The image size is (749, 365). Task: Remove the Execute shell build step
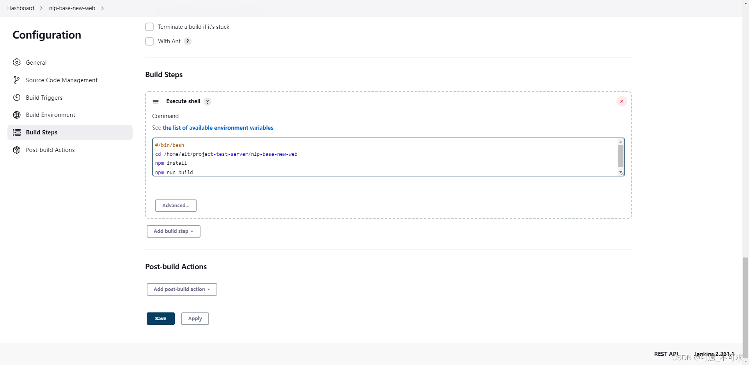[x=622, y=101]
